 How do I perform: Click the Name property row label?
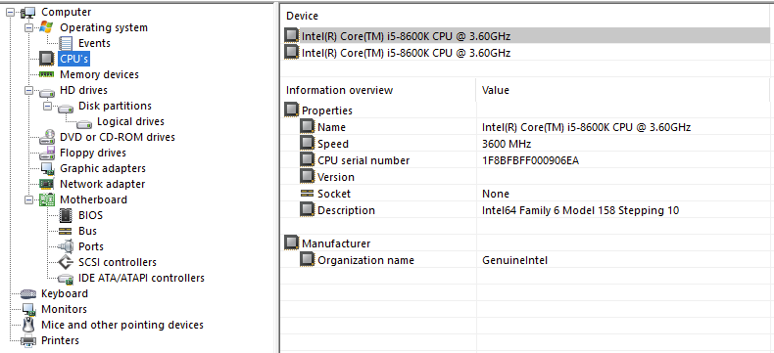click(331, 127)
